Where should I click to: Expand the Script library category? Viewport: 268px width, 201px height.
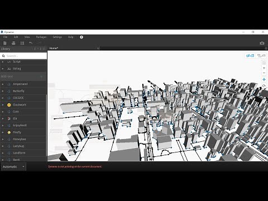(x=3, y=61)
